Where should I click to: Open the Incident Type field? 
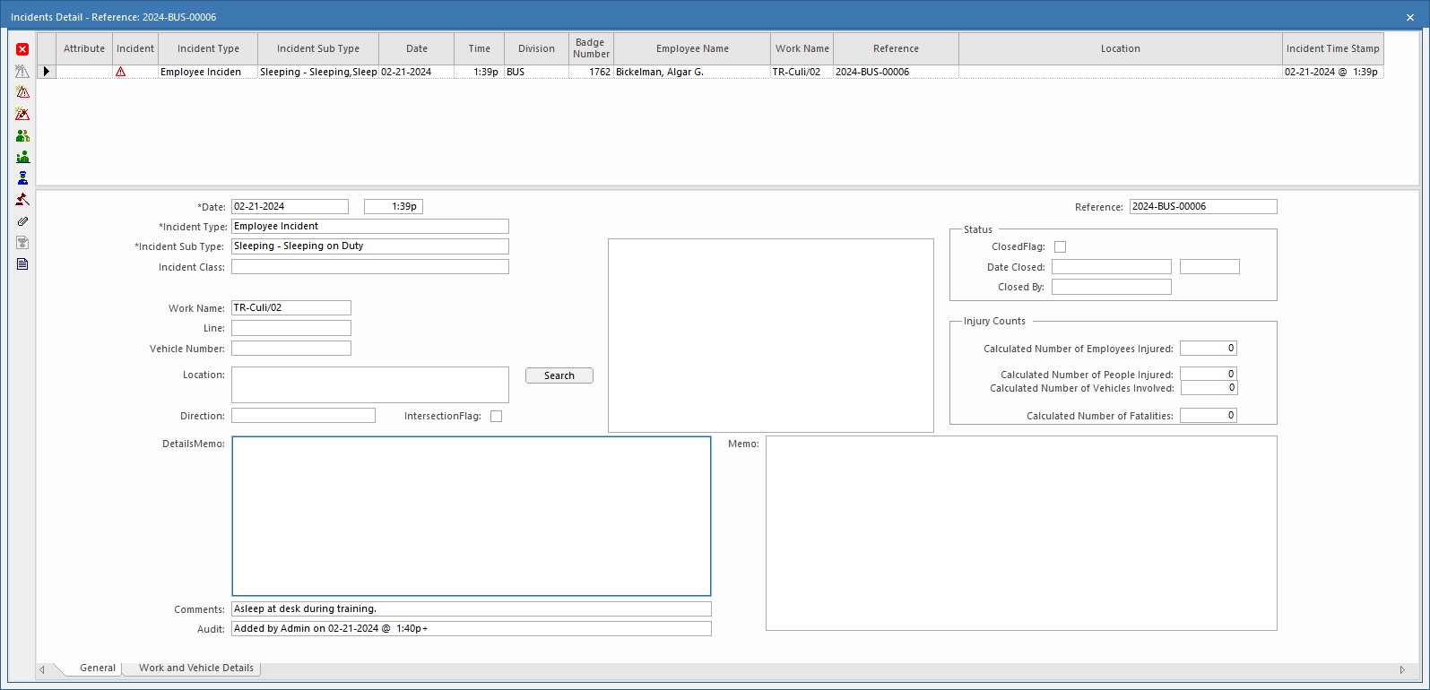(x=369, y=227)
